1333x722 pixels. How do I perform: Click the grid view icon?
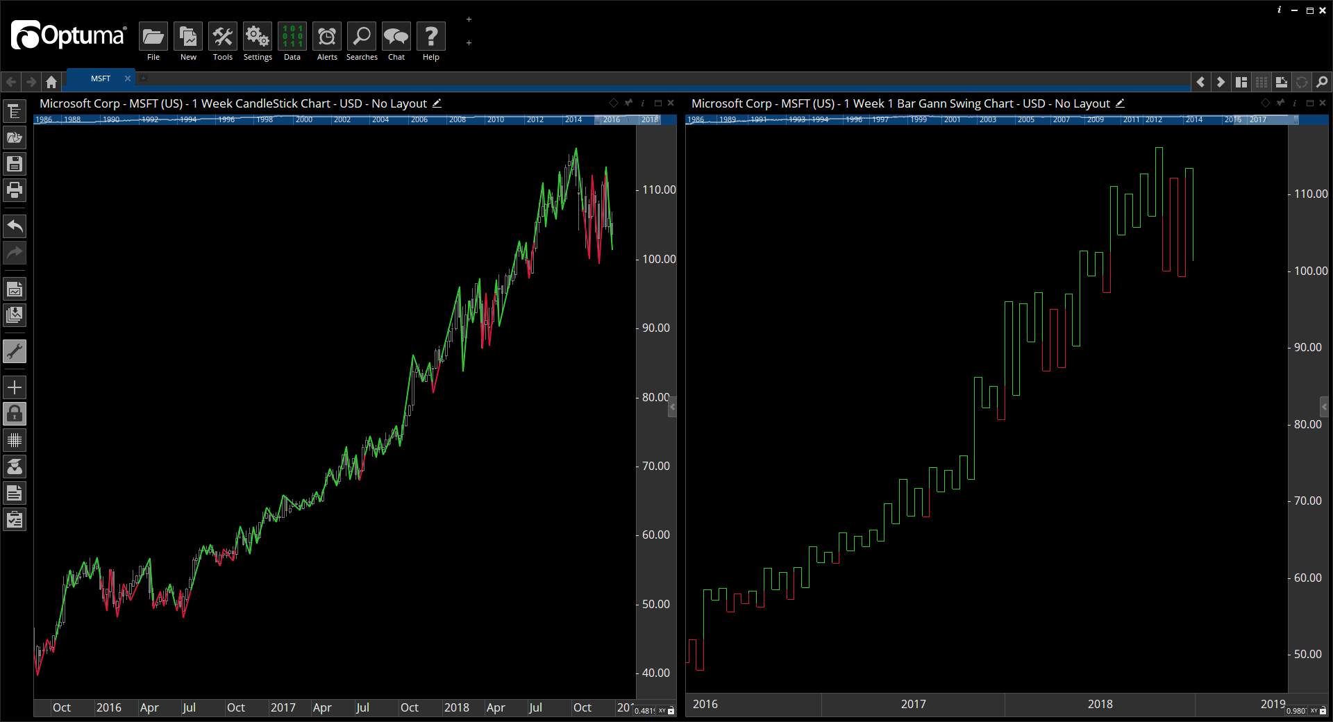tap(1261, 82)
